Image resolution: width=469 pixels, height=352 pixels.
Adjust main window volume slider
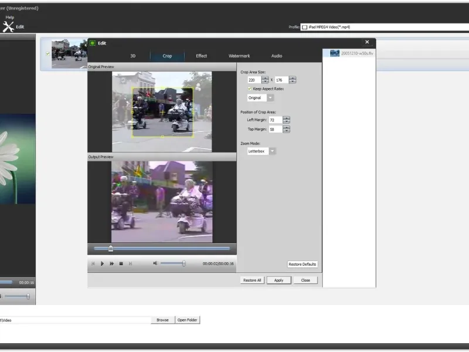pyautogui.click(x=18, y=296)
